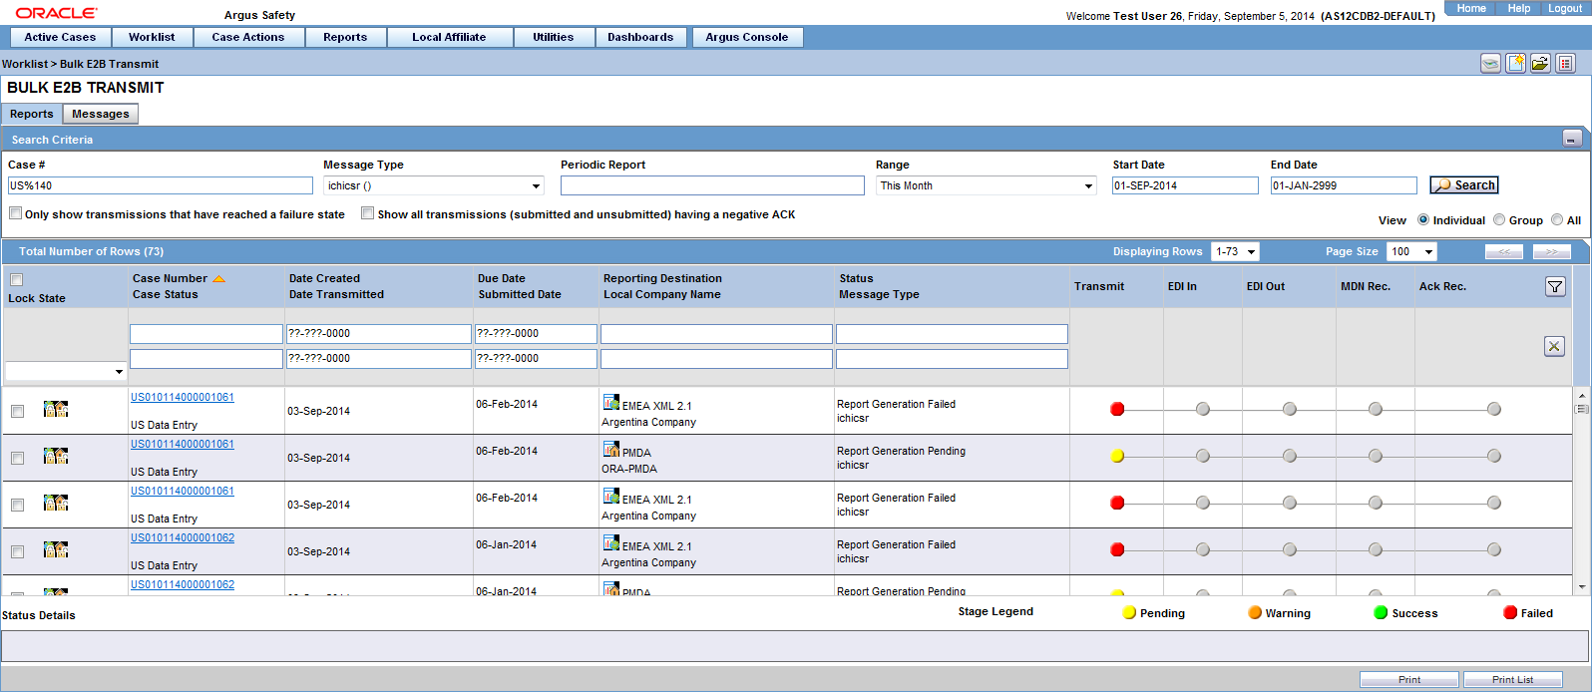Check the select-all checkbox in table header

click(x=16, y=280)
